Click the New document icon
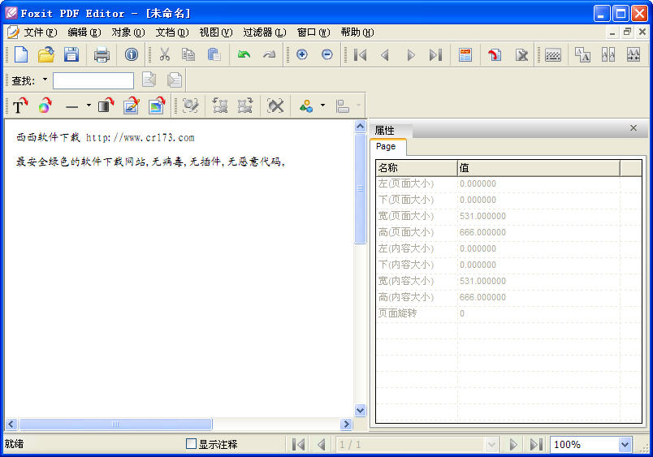This screenshot has width=653, height=457. (21, 54)
